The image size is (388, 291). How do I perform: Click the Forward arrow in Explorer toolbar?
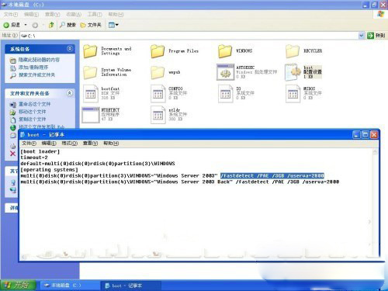35,25
